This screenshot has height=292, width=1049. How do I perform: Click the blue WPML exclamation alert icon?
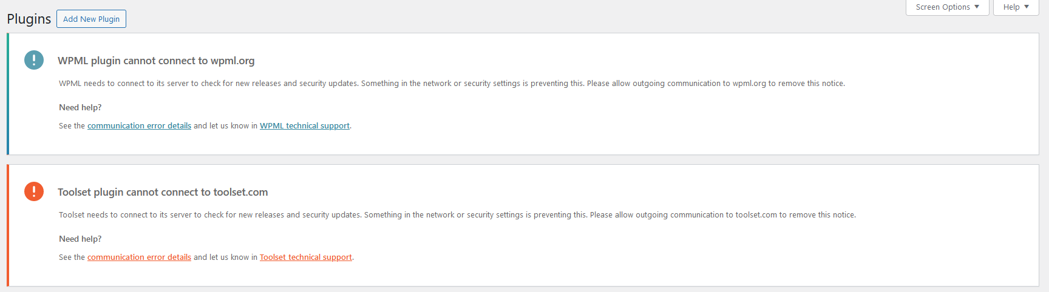tap(34, 60)
